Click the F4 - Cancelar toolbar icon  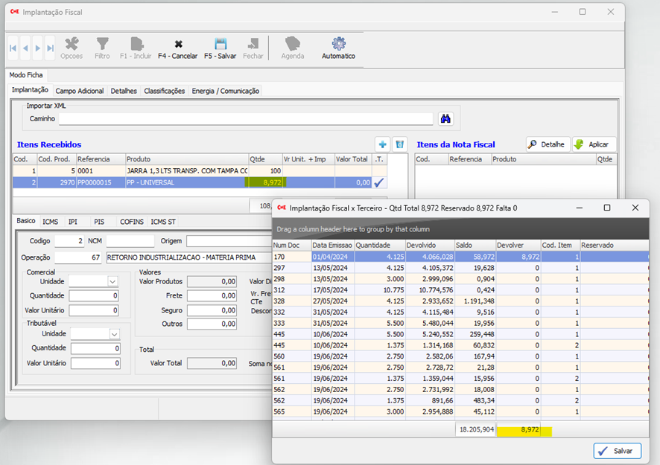point(178,45)
